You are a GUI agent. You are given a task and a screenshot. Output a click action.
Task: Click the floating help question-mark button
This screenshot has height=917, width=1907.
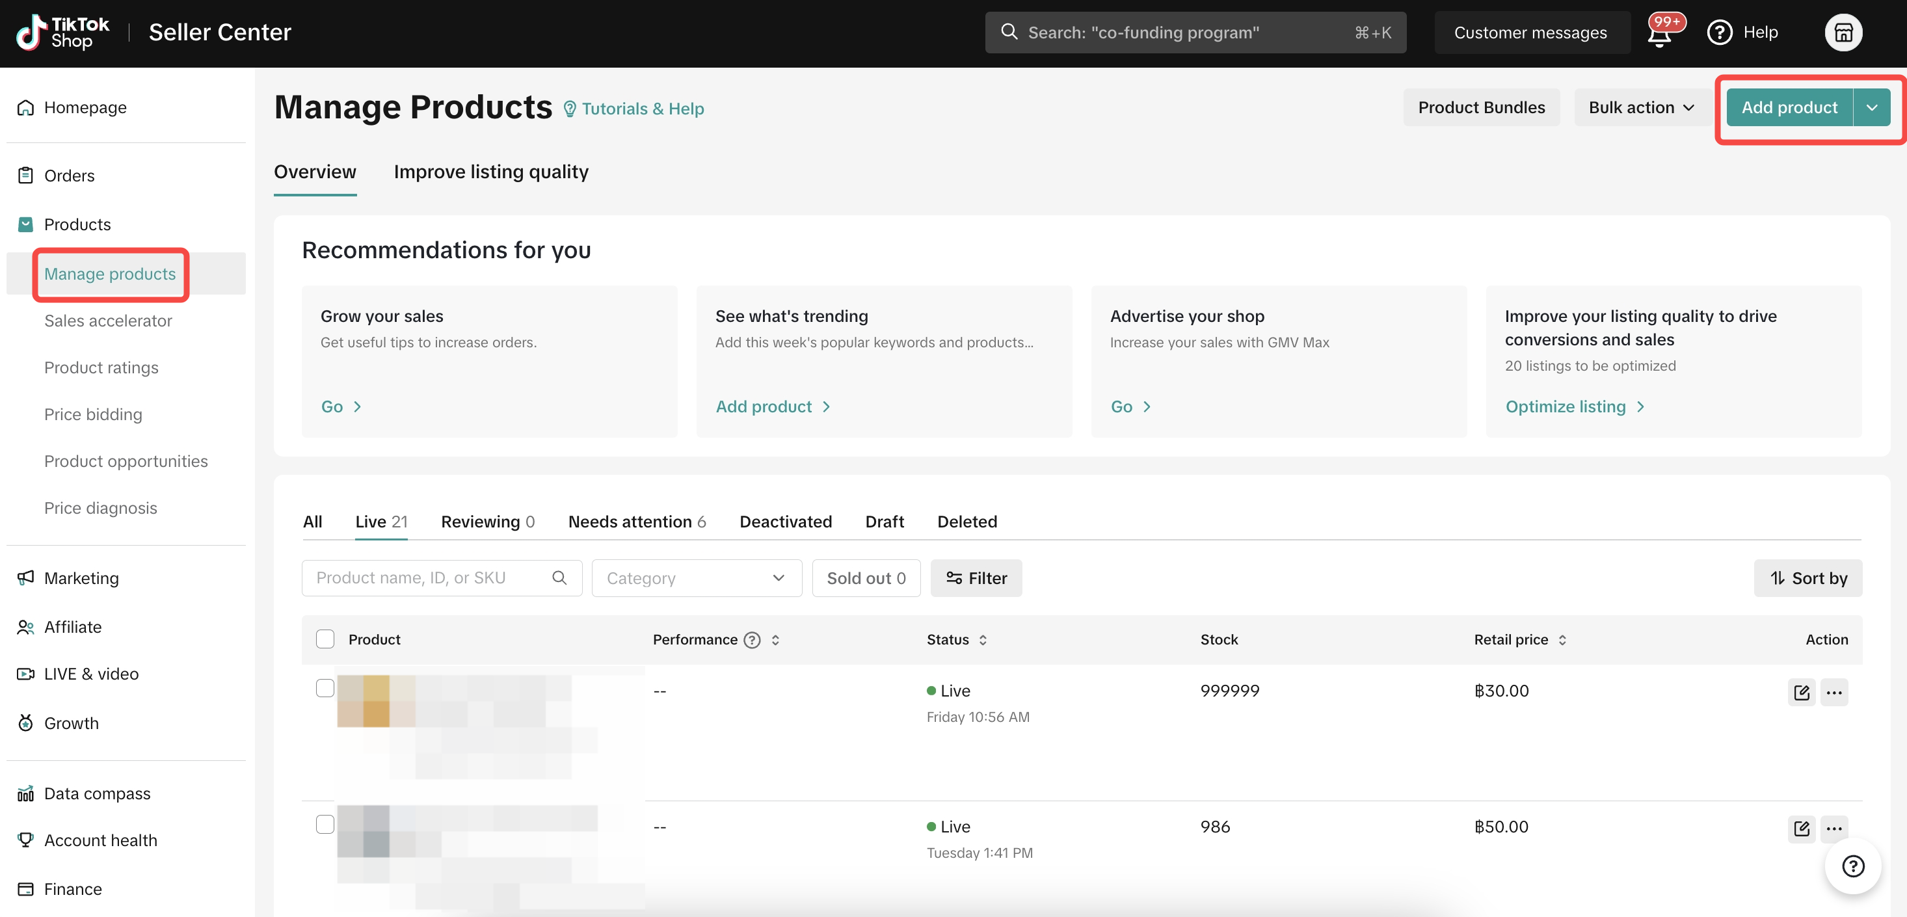[1852, 865]
